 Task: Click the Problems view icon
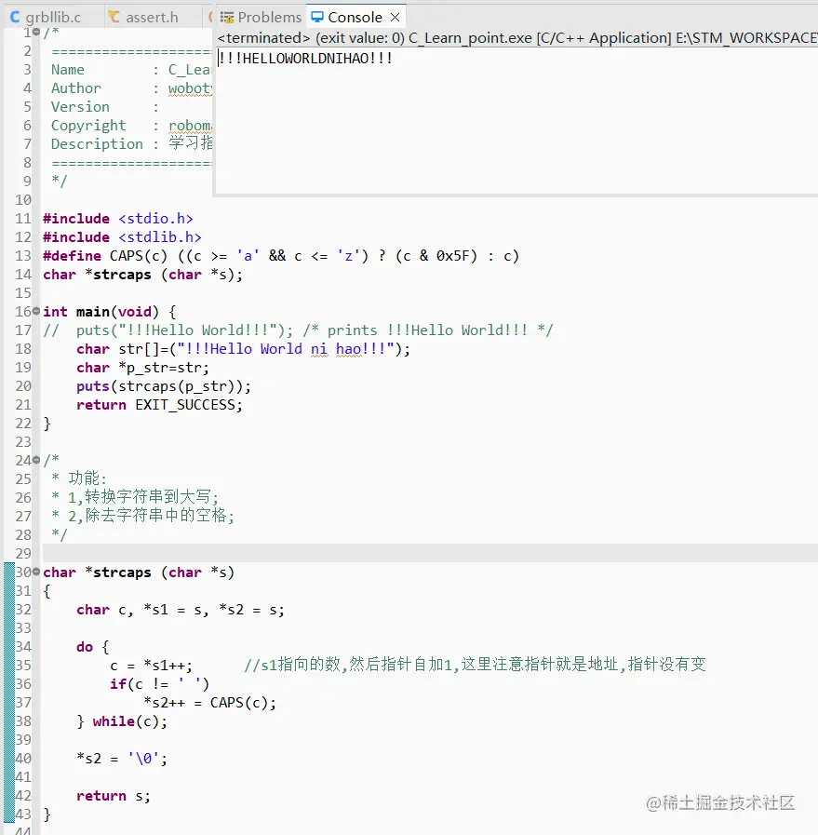[x=227, y=18]
